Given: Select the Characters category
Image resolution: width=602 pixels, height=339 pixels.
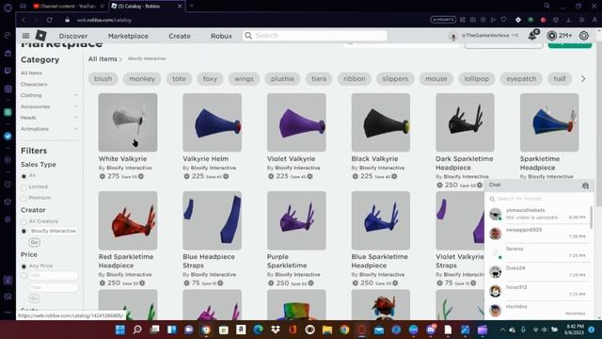Looking at the screenshot, I should pos(34,84).
